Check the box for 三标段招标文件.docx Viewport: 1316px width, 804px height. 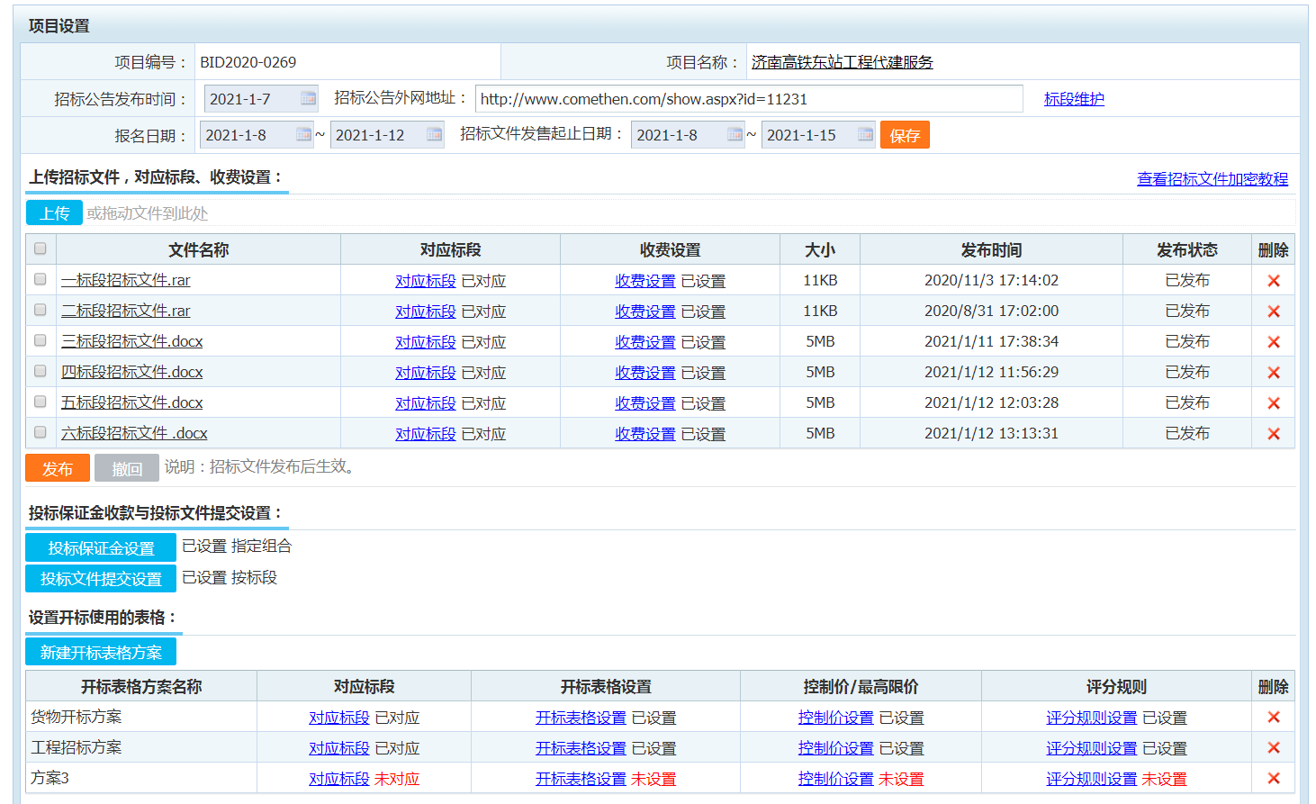(x=41, y=340)
